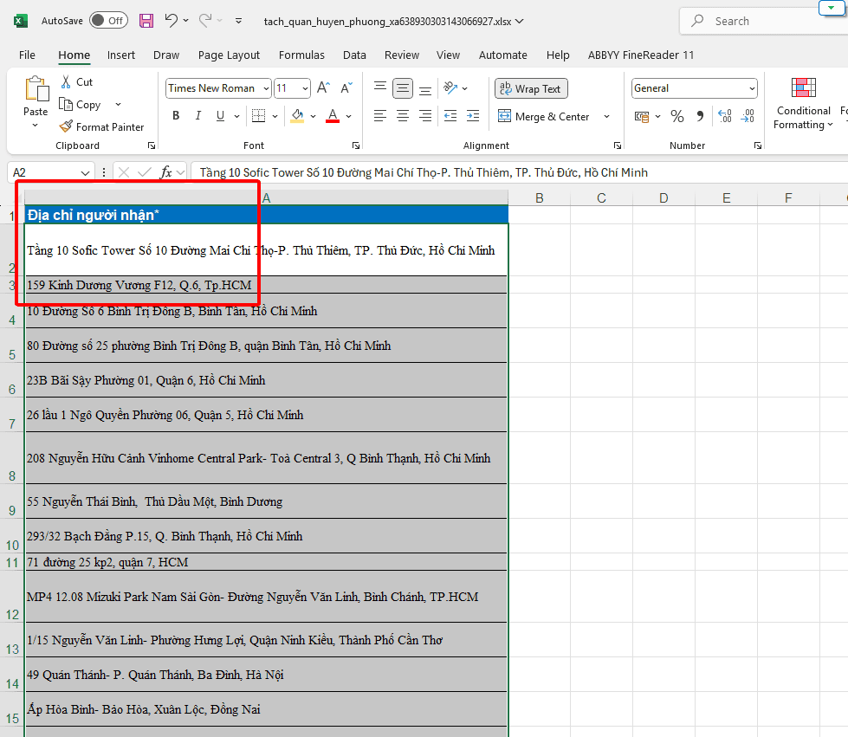Open the Page Layout ribbon tab
The height and width of the screenshot is (737, 848).
point(229,55)
